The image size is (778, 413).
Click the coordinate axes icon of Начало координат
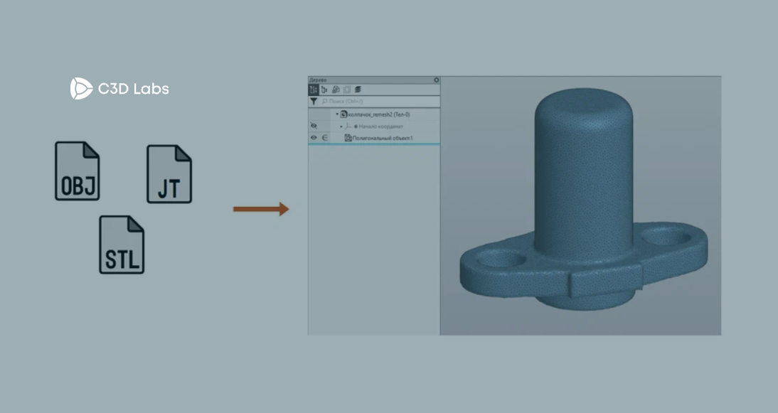coord(348,127)
